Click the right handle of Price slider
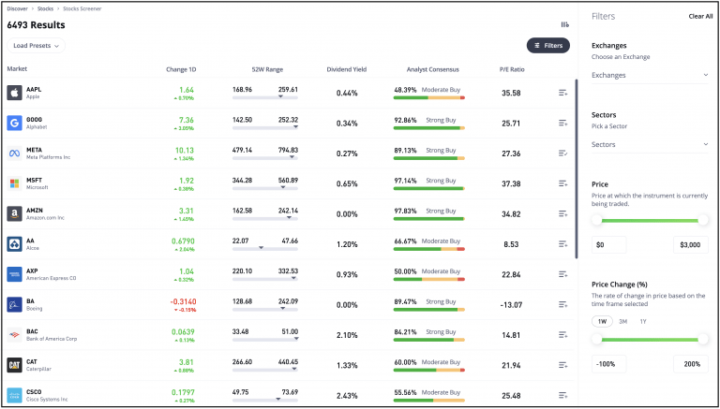Viewport: 720px width, 409px height. 703,221
